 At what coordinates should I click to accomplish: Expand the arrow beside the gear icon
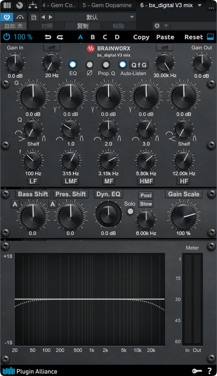[166, 26]
